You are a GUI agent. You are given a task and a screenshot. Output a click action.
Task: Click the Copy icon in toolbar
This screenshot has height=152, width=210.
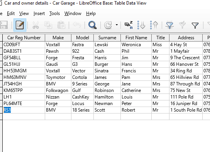tap(48, 25)
